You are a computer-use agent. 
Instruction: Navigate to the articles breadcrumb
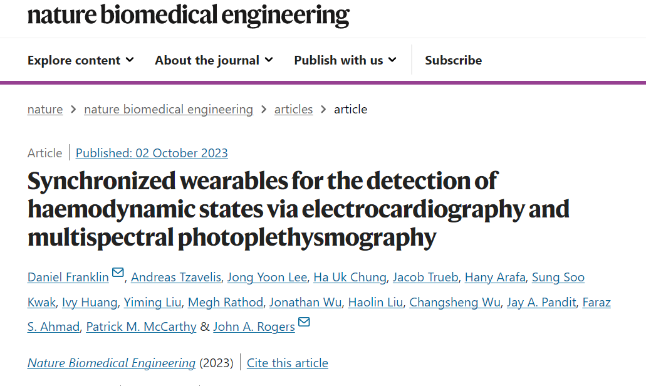coord(293,109)
